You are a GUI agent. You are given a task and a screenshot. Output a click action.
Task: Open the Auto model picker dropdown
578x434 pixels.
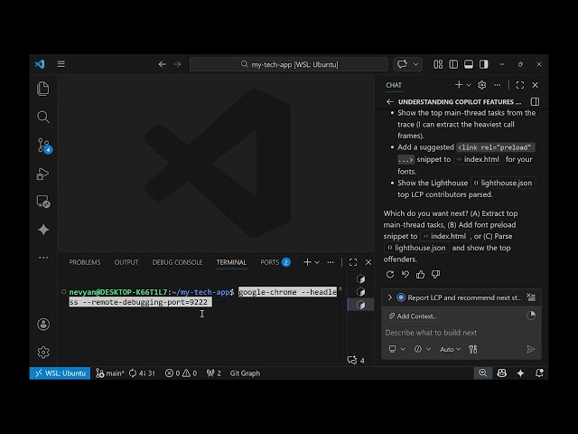click(450, 349)
